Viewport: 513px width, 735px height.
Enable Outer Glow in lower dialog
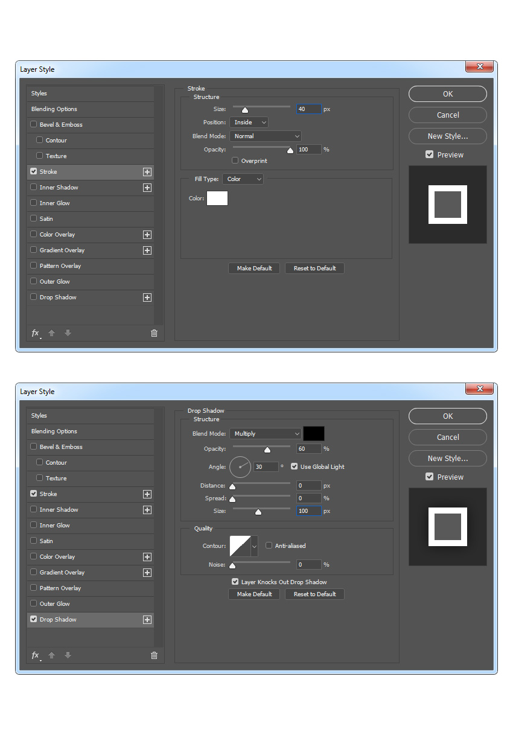pos(33,603)
